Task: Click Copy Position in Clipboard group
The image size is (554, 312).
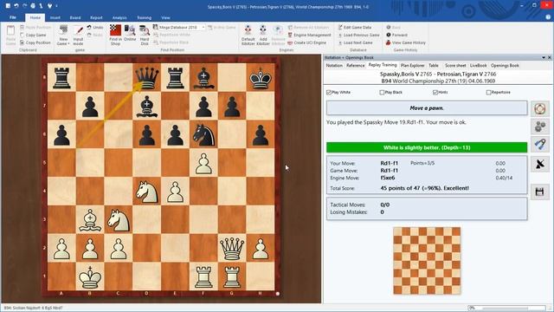Action: pos(35,42)
